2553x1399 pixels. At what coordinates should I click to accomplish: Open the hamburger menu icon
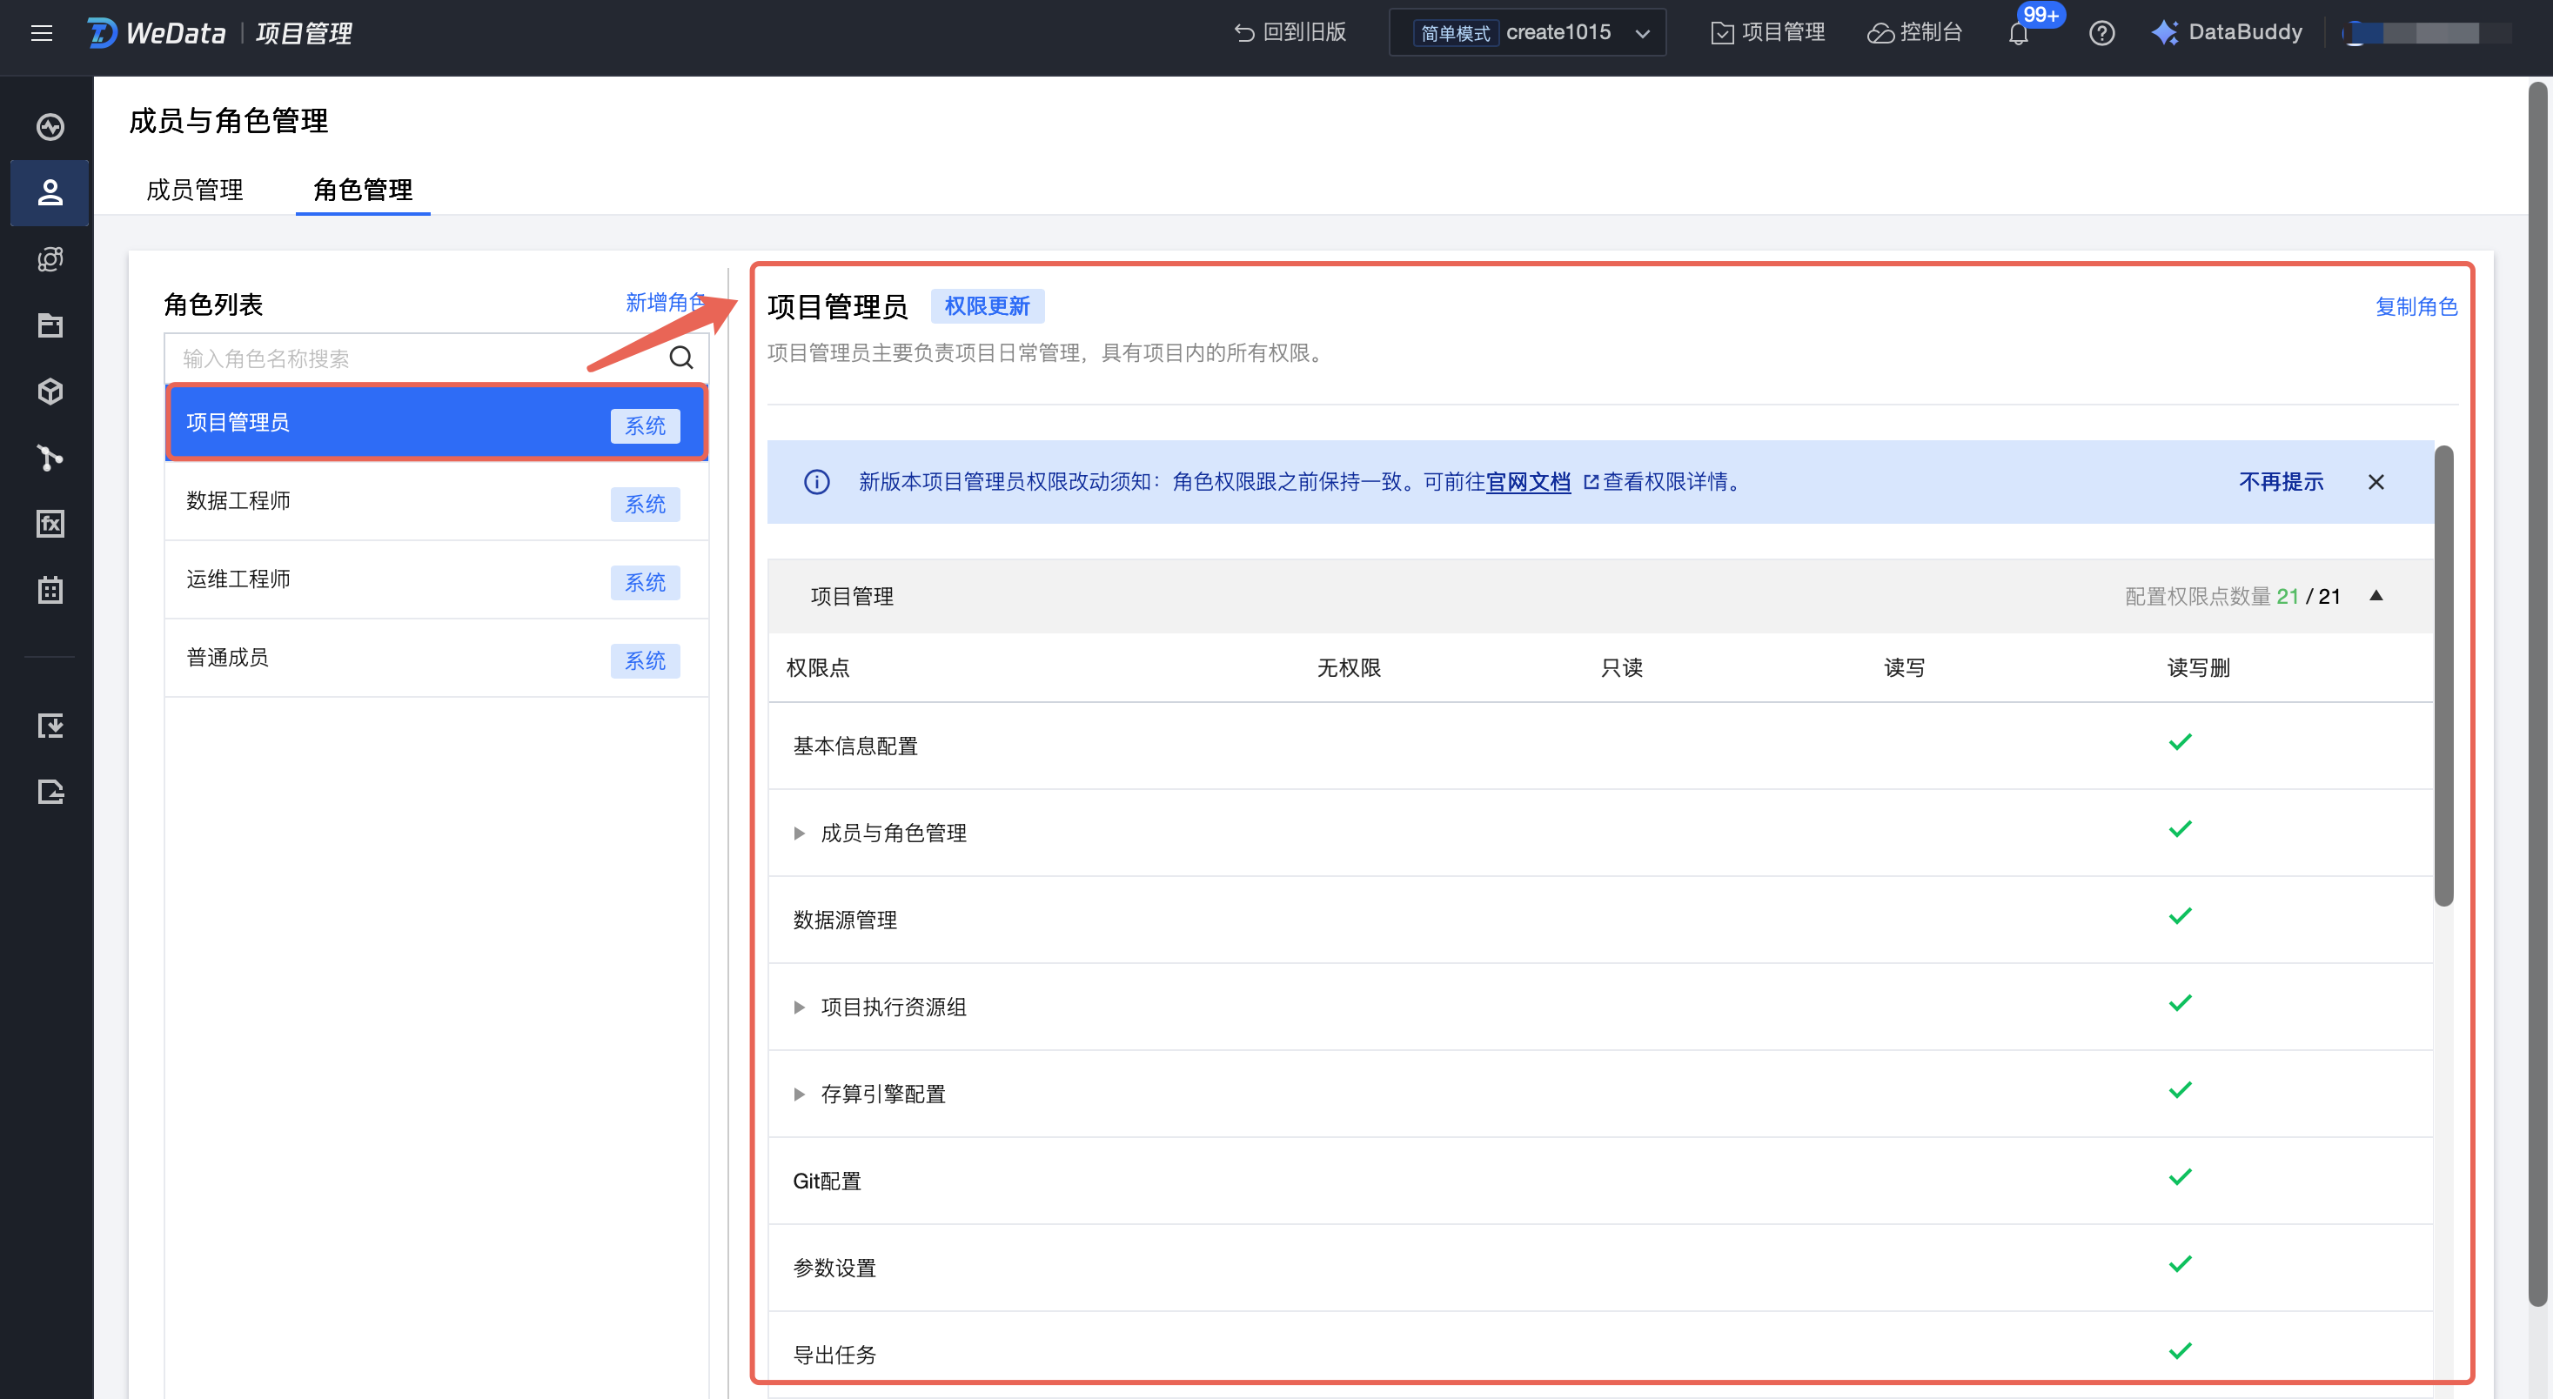(42, 33)
